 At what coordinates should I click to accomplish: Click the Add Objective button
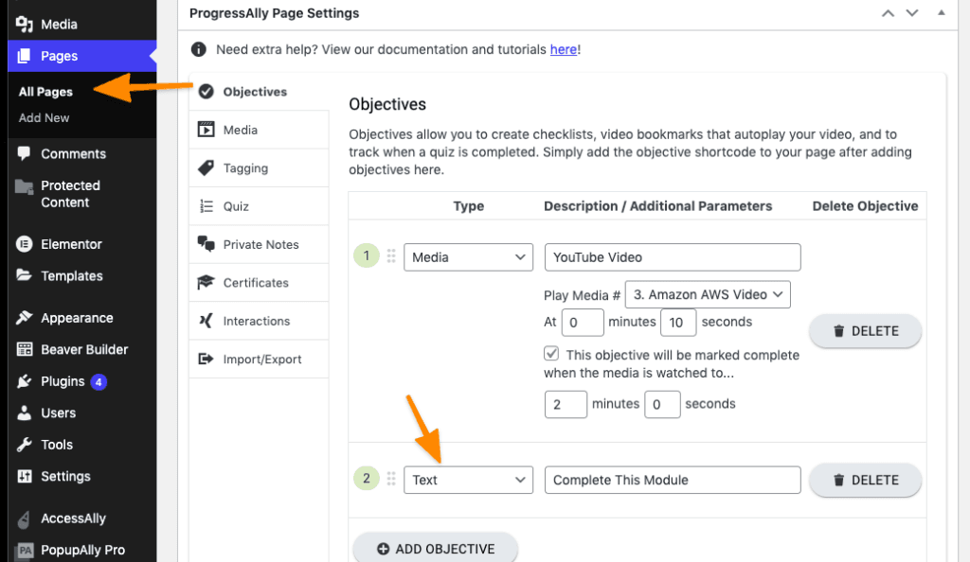point(435,549)
